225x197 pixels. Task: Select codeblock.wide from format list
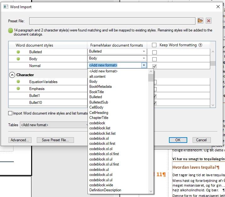coord(101,185)
